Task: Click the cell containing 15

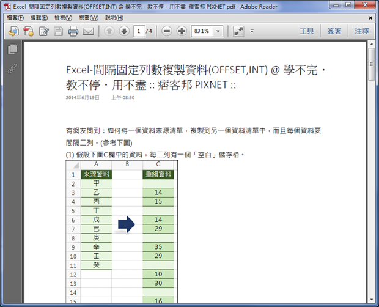Action: [x=158, y=201]
